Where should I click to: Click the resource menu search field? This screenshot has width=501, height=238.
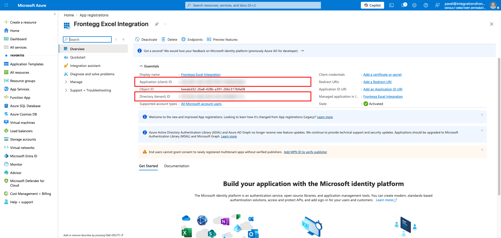pos(87,39)
